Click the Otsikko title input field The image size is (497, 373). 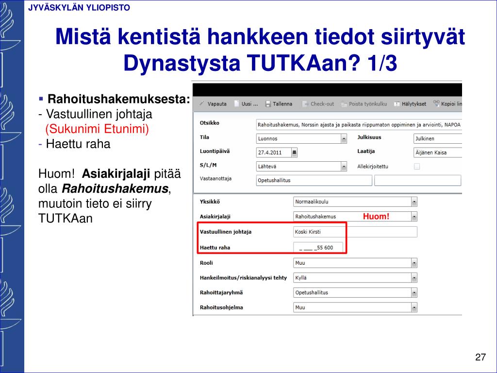click(x=359, y=125)
